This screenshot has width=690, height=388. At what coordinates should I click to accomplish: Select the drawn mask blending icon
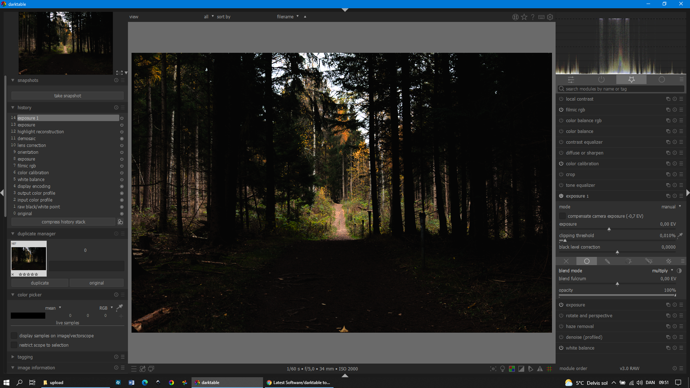[x=607, y=261]
